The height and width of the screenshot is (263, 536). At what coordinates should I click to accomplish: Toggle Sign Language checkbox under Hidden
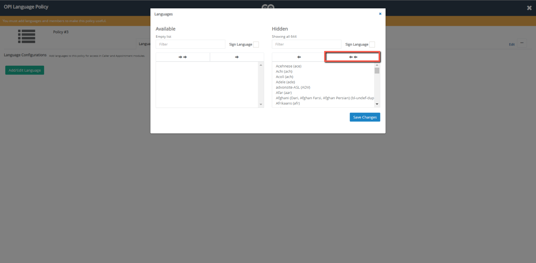(x=372, y=44)
